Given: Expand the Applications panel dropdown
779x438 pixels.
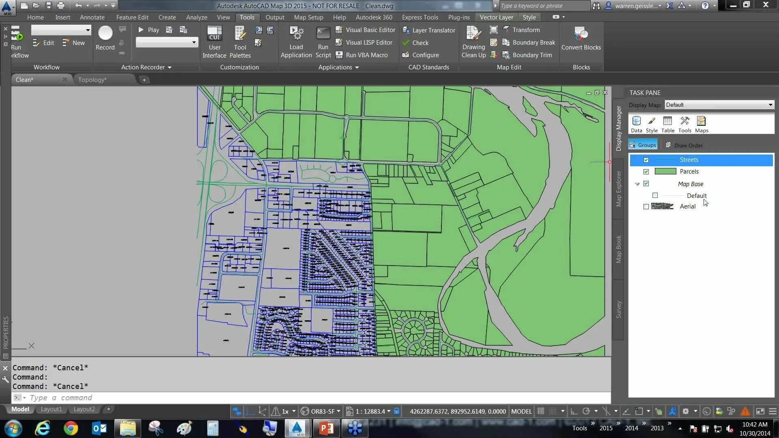Looking at the screenshot, I should 357,67.
